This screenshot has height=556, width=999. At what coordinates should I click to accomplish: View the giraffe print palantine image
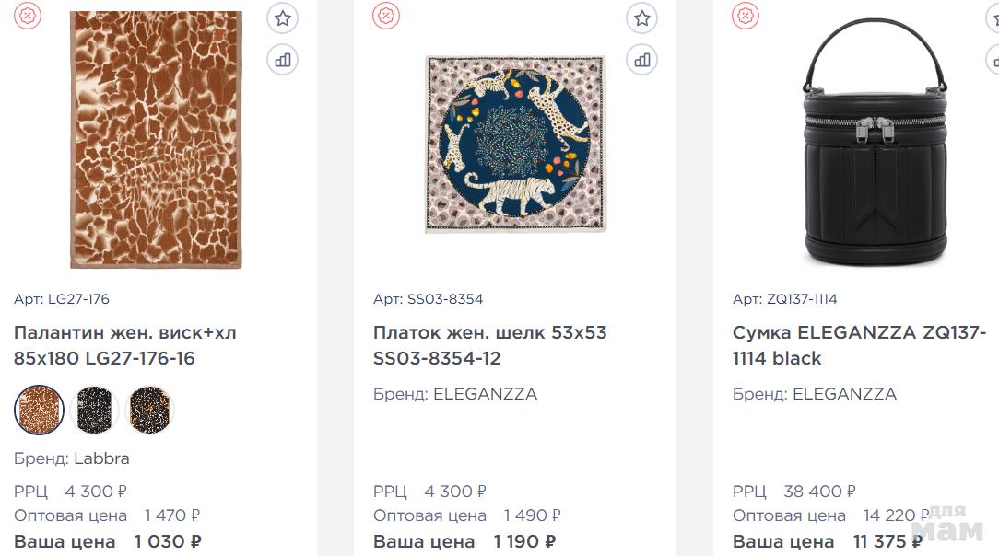point(156,140)
